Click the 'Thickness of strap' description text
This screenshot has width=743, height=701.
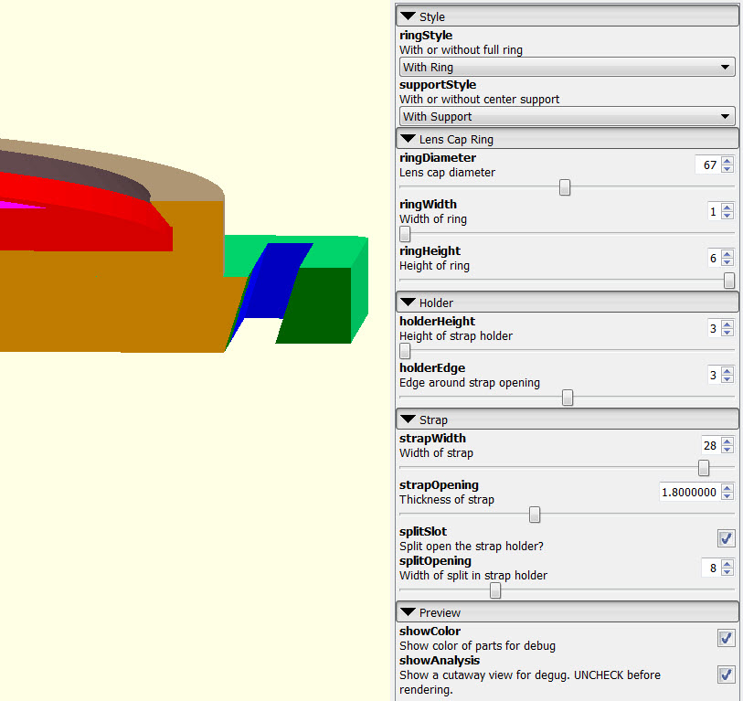pyautogui.click(x=446, y=500)
